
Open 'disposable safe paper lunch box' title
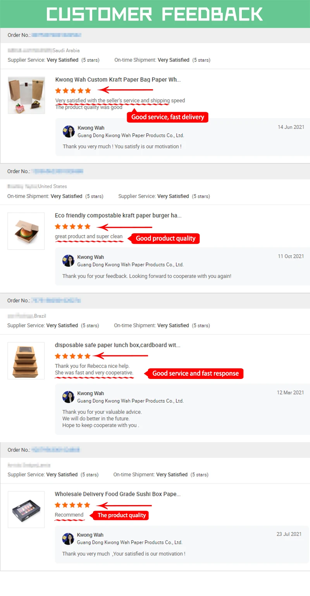117,345
